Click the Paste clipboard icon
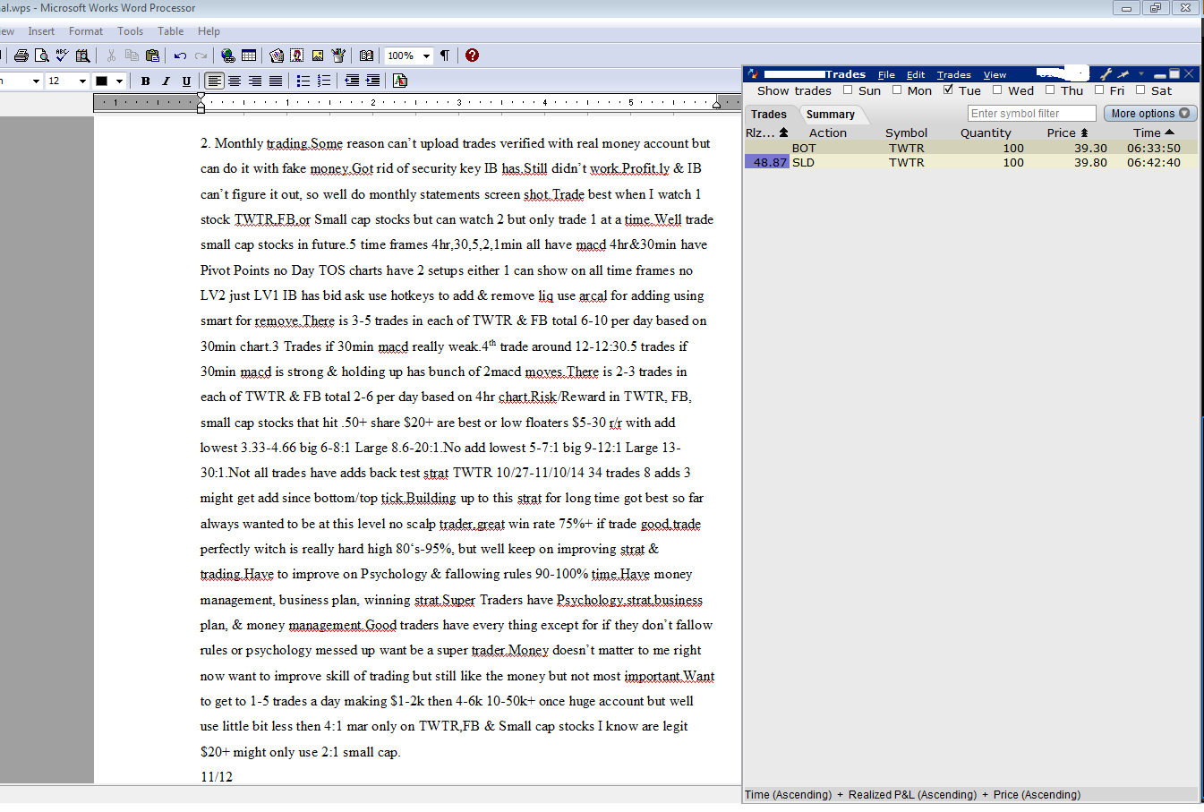Image resolution: width=1204 pixels, height=812 pixels. pyautogui.click(x=152, y=56)
